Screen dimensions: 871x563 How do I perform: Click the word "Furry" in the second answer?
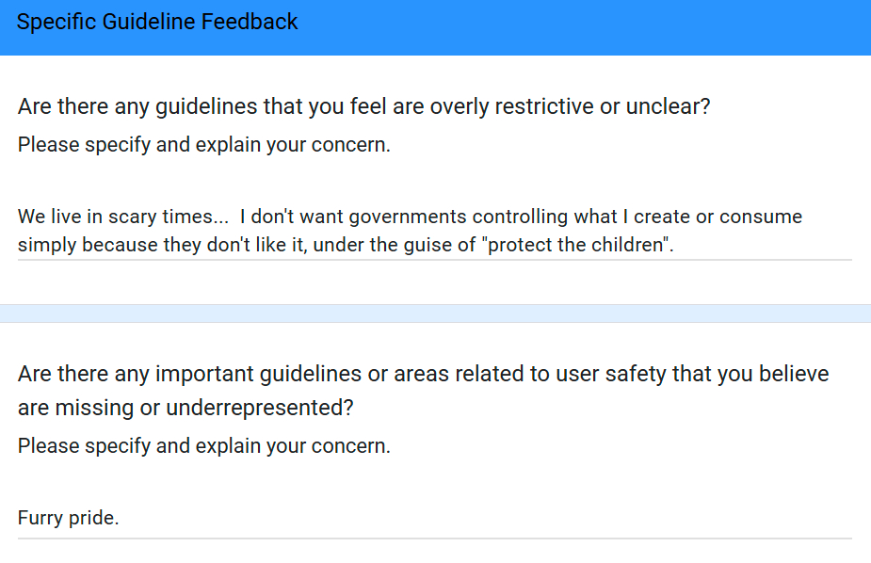pos(40,518)
